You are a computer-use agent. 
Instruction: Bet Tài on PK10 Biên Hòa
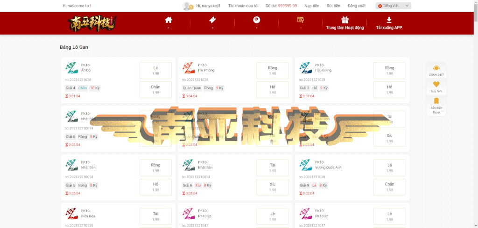155,216
